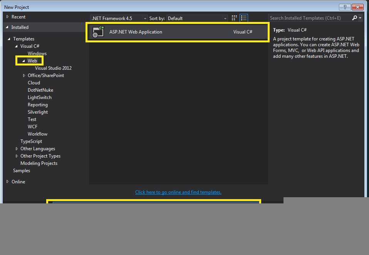Switch to small icons grid view
This screenshot has height=255, width=369.
click(x=234, y=18)
